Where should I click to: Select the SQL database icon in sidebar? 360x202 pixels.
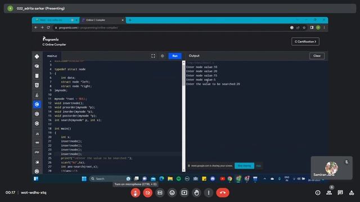point(37,76)
